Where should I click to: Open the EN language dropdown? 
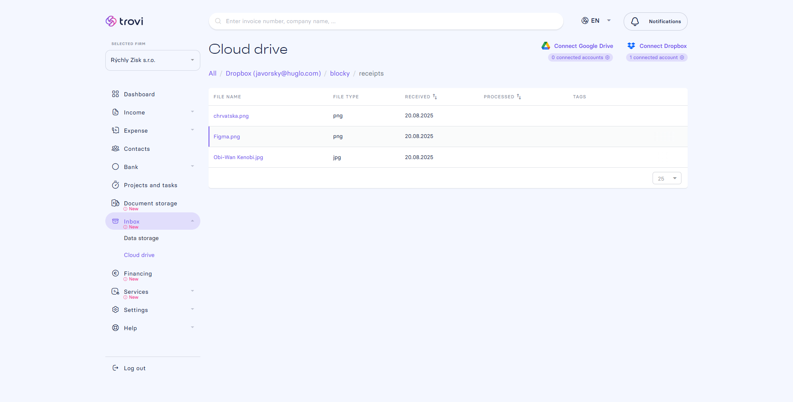596,21
